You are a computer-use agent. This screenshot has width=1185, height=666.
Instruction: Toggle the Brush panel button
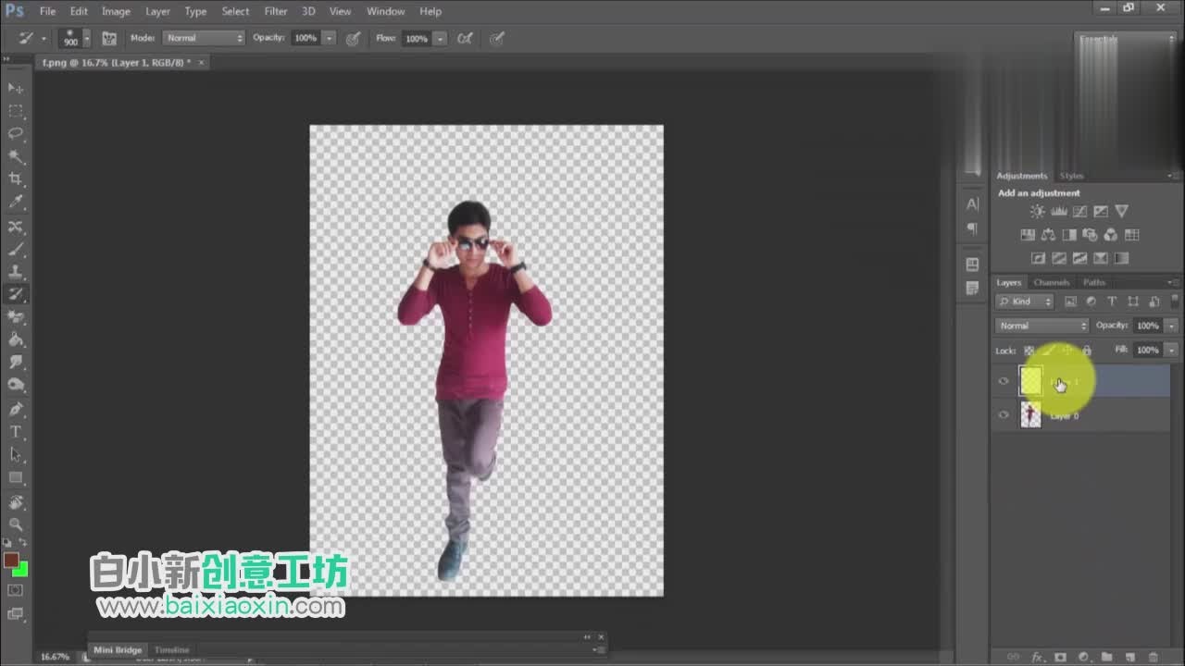(109, 38)
